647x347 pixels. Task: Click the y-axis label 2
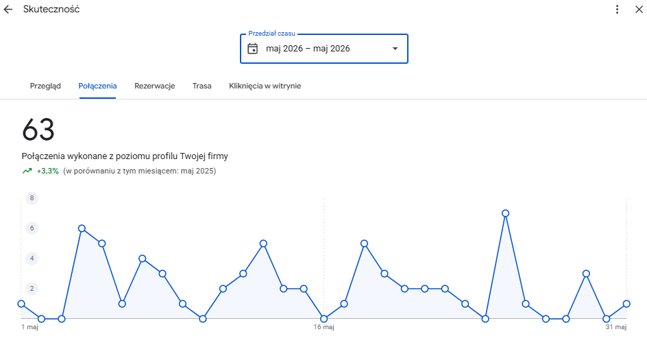[32, 289]
